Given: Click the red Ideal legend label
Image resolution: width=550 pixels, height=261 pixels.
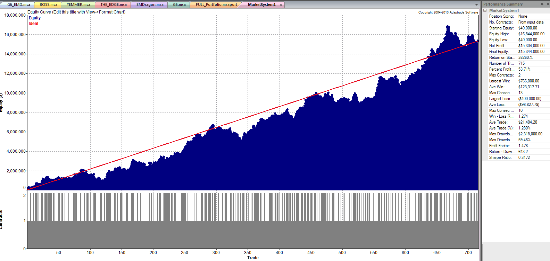Looking at the screenshot, I should click(33, 24).
